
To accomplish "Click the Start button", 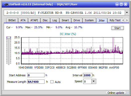I will (118, 28).
